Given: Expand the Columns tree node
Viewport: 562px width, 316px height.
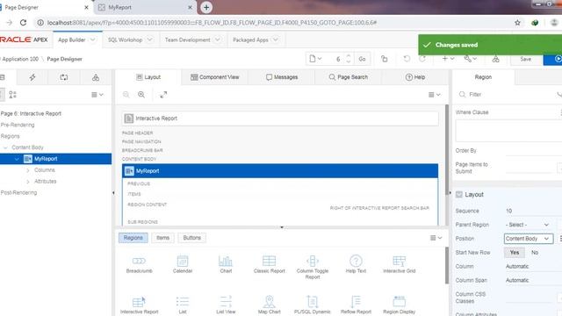Looking at the screenshot, I should (28, 170).
